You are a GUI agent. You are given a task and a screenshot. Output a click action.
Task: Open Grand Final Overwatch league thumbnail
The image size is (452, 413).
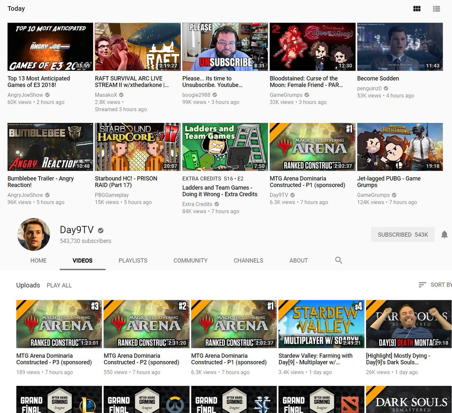click(146, 399)
